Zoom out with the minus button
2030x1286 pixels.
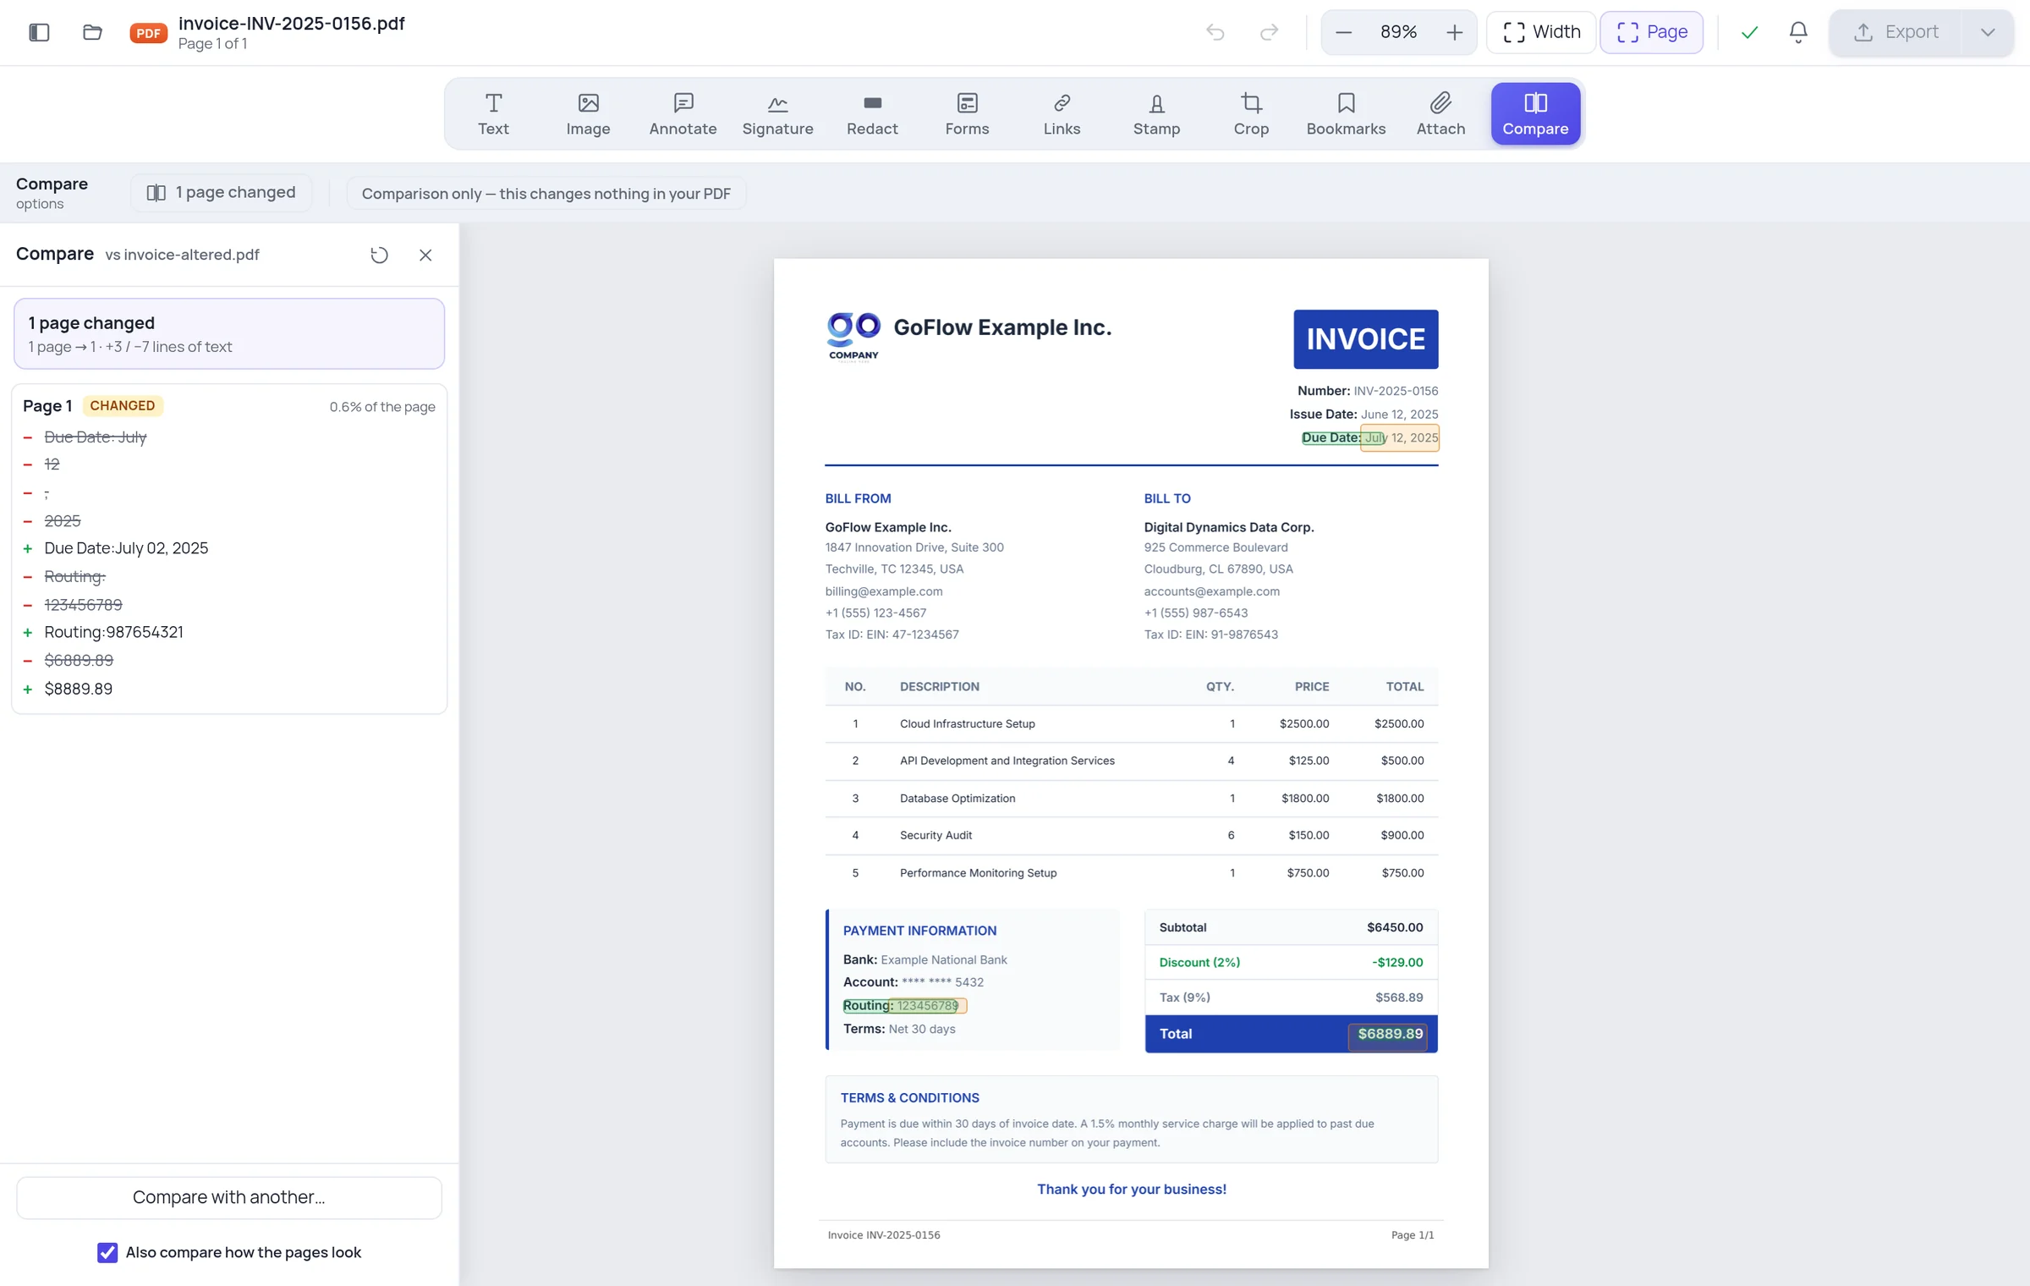pos(1343,32)
